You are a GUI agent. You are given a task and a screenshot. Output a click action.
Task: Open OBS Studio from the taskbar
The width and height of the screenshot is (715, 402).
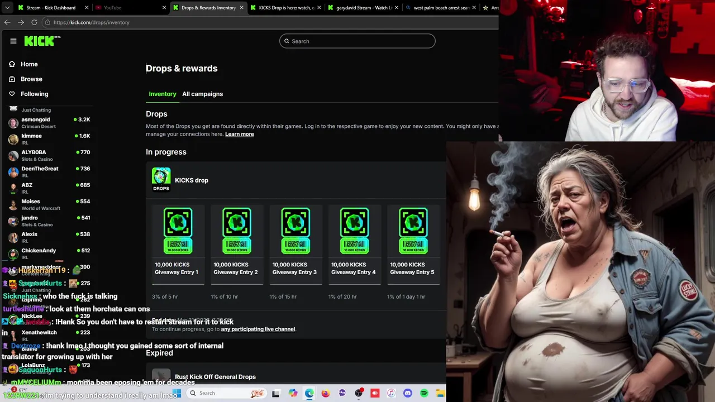tap(359, 394)
